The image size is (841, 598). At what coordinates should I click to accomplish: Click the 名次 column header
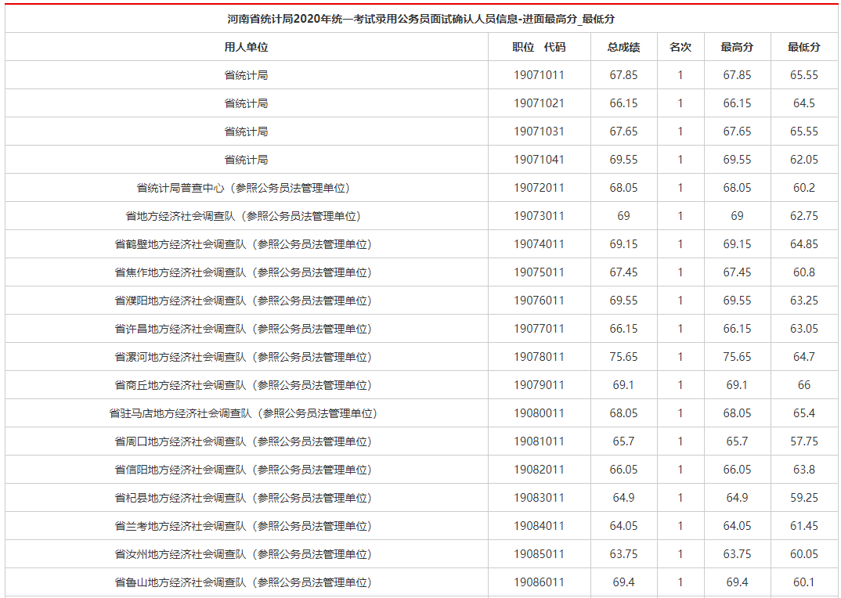pyautogui.click(x=680, y=47)
